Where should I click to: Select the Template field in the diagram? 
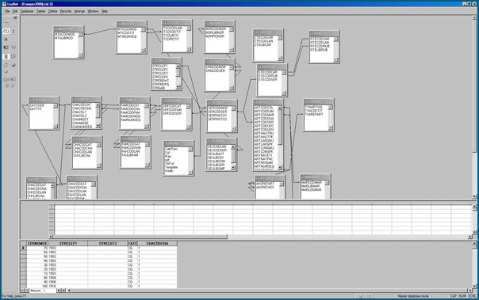coord(171,167)
